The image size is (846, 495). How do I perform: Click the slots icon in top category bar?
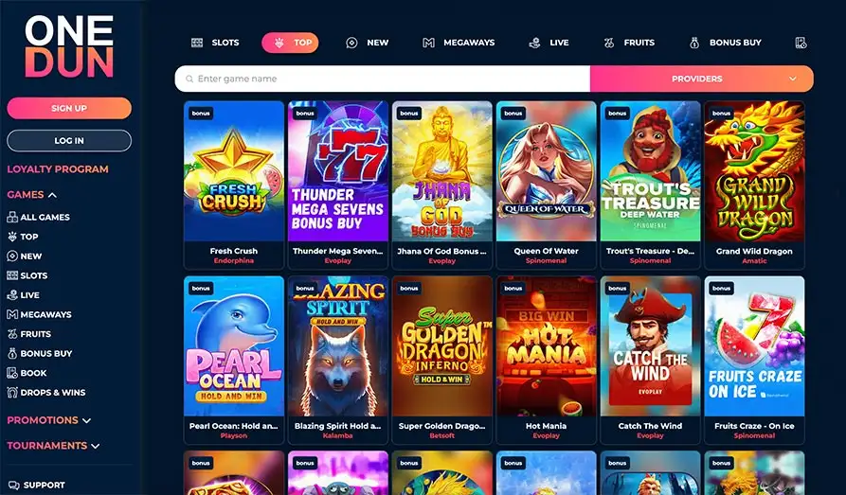(197, 43)
